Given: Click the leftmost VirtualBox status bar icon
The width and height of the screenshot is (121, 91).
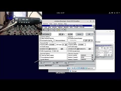Looking at the screenshot, I should (68, 68).
